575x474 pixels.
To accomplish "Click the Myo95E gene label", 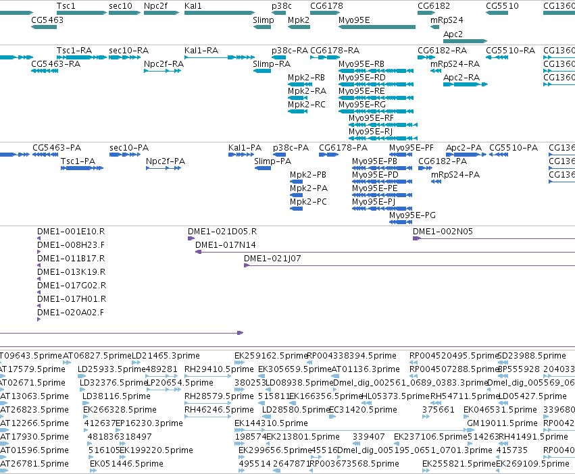I will click(354, 20).
